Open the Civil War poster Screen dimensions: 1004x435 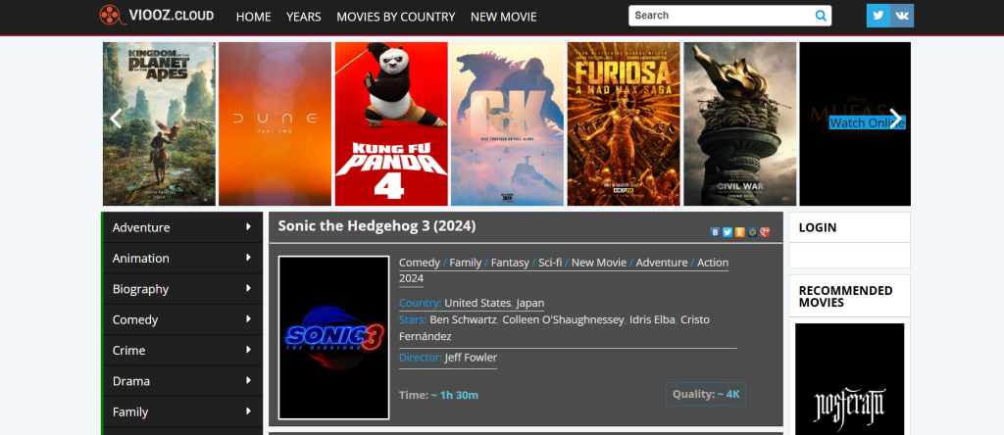point(740,123)
